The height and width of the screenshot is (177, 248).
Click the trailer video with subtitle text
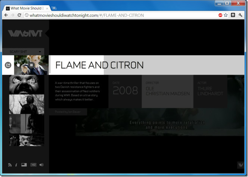(160, 122)
